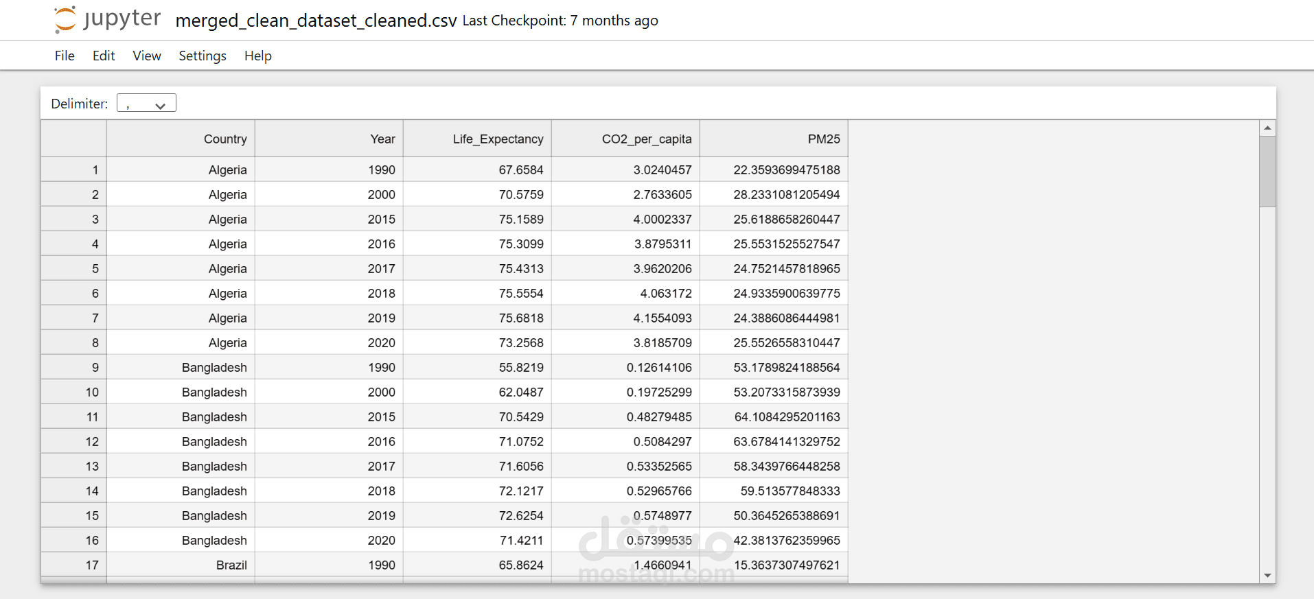
Task: Select the 75.5554 life expectancy cell
Action: 477,293
